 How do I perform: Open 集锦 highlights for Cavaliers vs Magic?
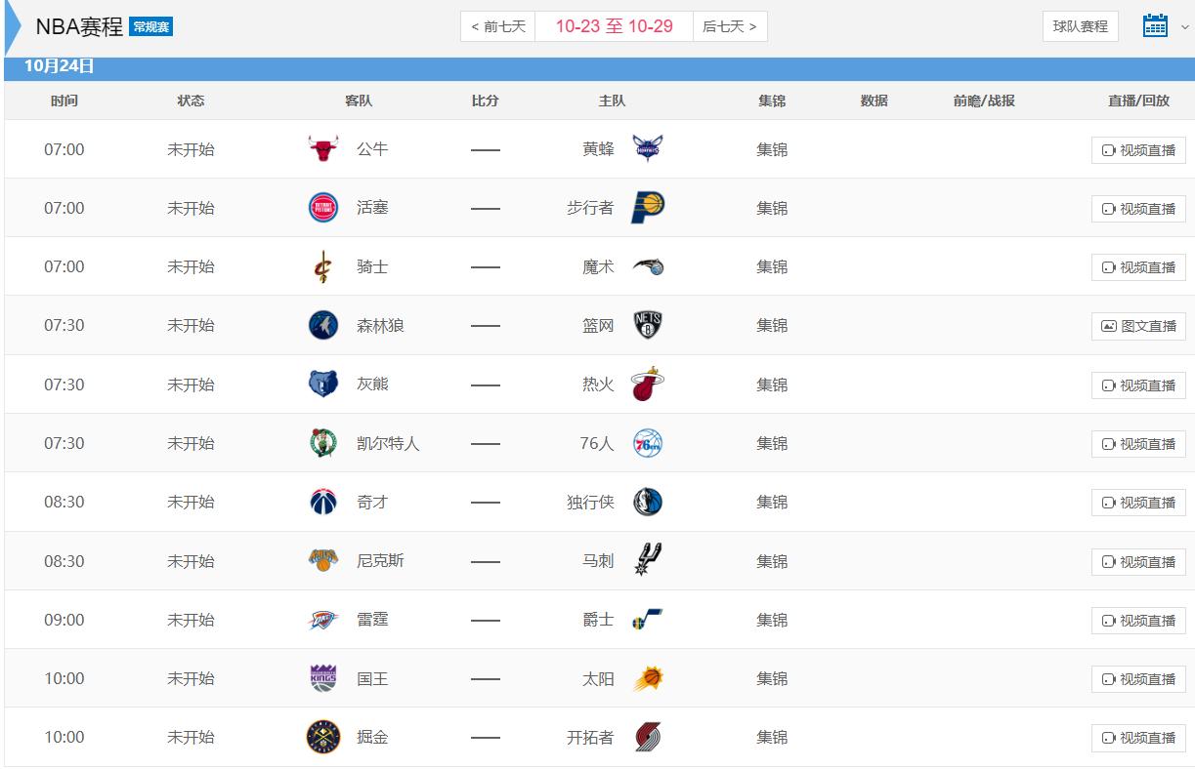tap(772, 266)
